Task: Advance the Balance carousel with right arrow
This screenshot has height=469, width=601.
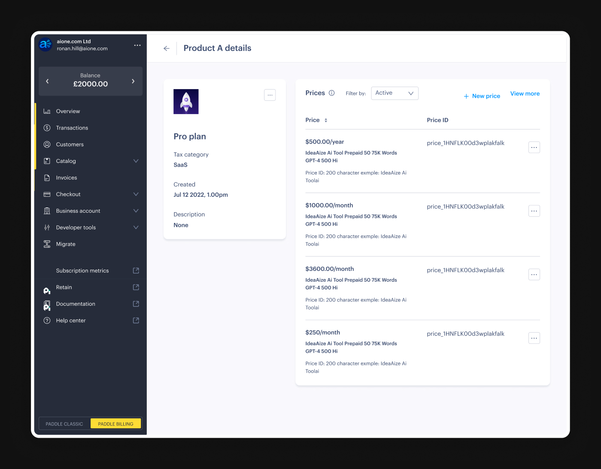Action: point(134,81)
